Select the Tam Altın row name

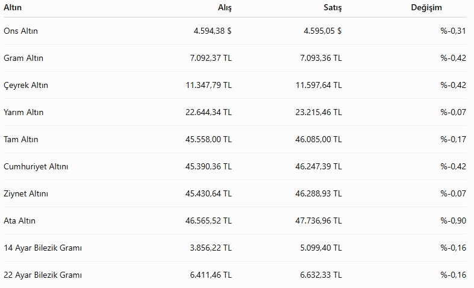coord(21,139)
